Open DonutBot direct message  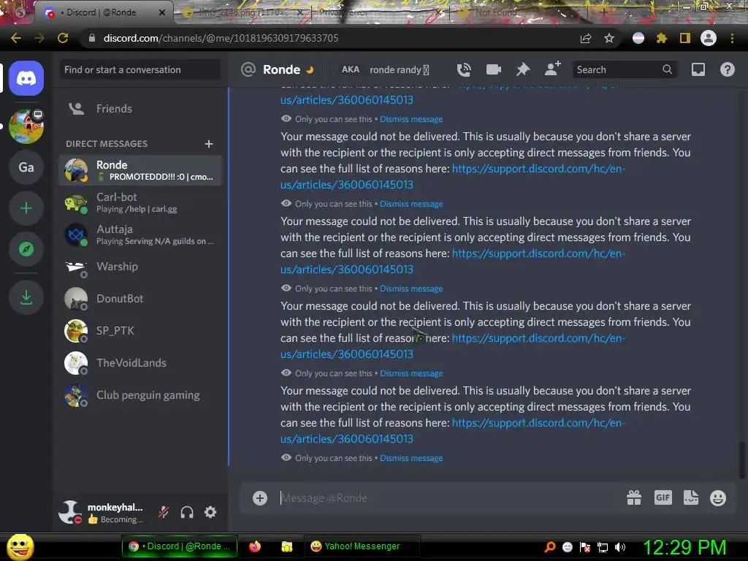coord(140,299)
